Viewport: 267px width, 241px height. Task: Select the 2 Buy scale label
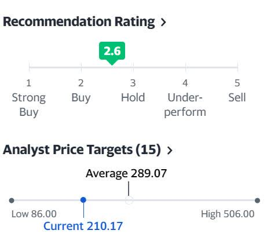coord(81,91)
